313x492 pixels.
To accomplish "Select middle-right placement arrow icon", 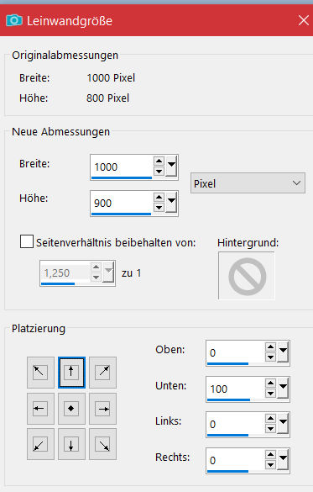I will coord(102,409).
